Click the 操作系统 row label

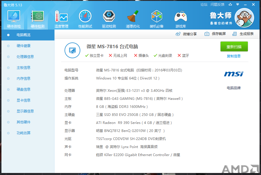(x=71, y=78)
